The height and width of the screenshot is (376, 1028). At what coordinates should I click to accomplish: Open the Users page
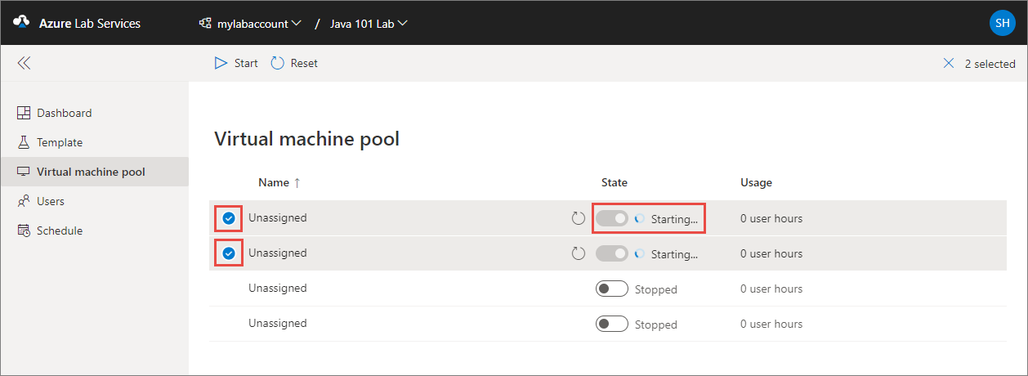point(94,201)
